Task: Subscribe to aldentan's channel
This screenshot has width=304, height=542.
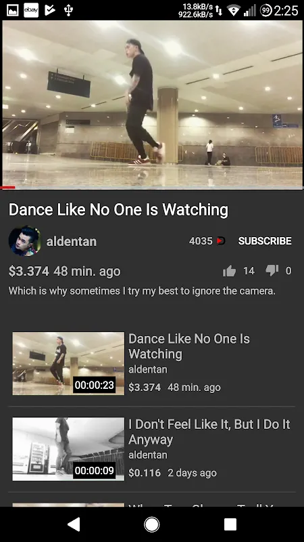Action: [265, 241]
